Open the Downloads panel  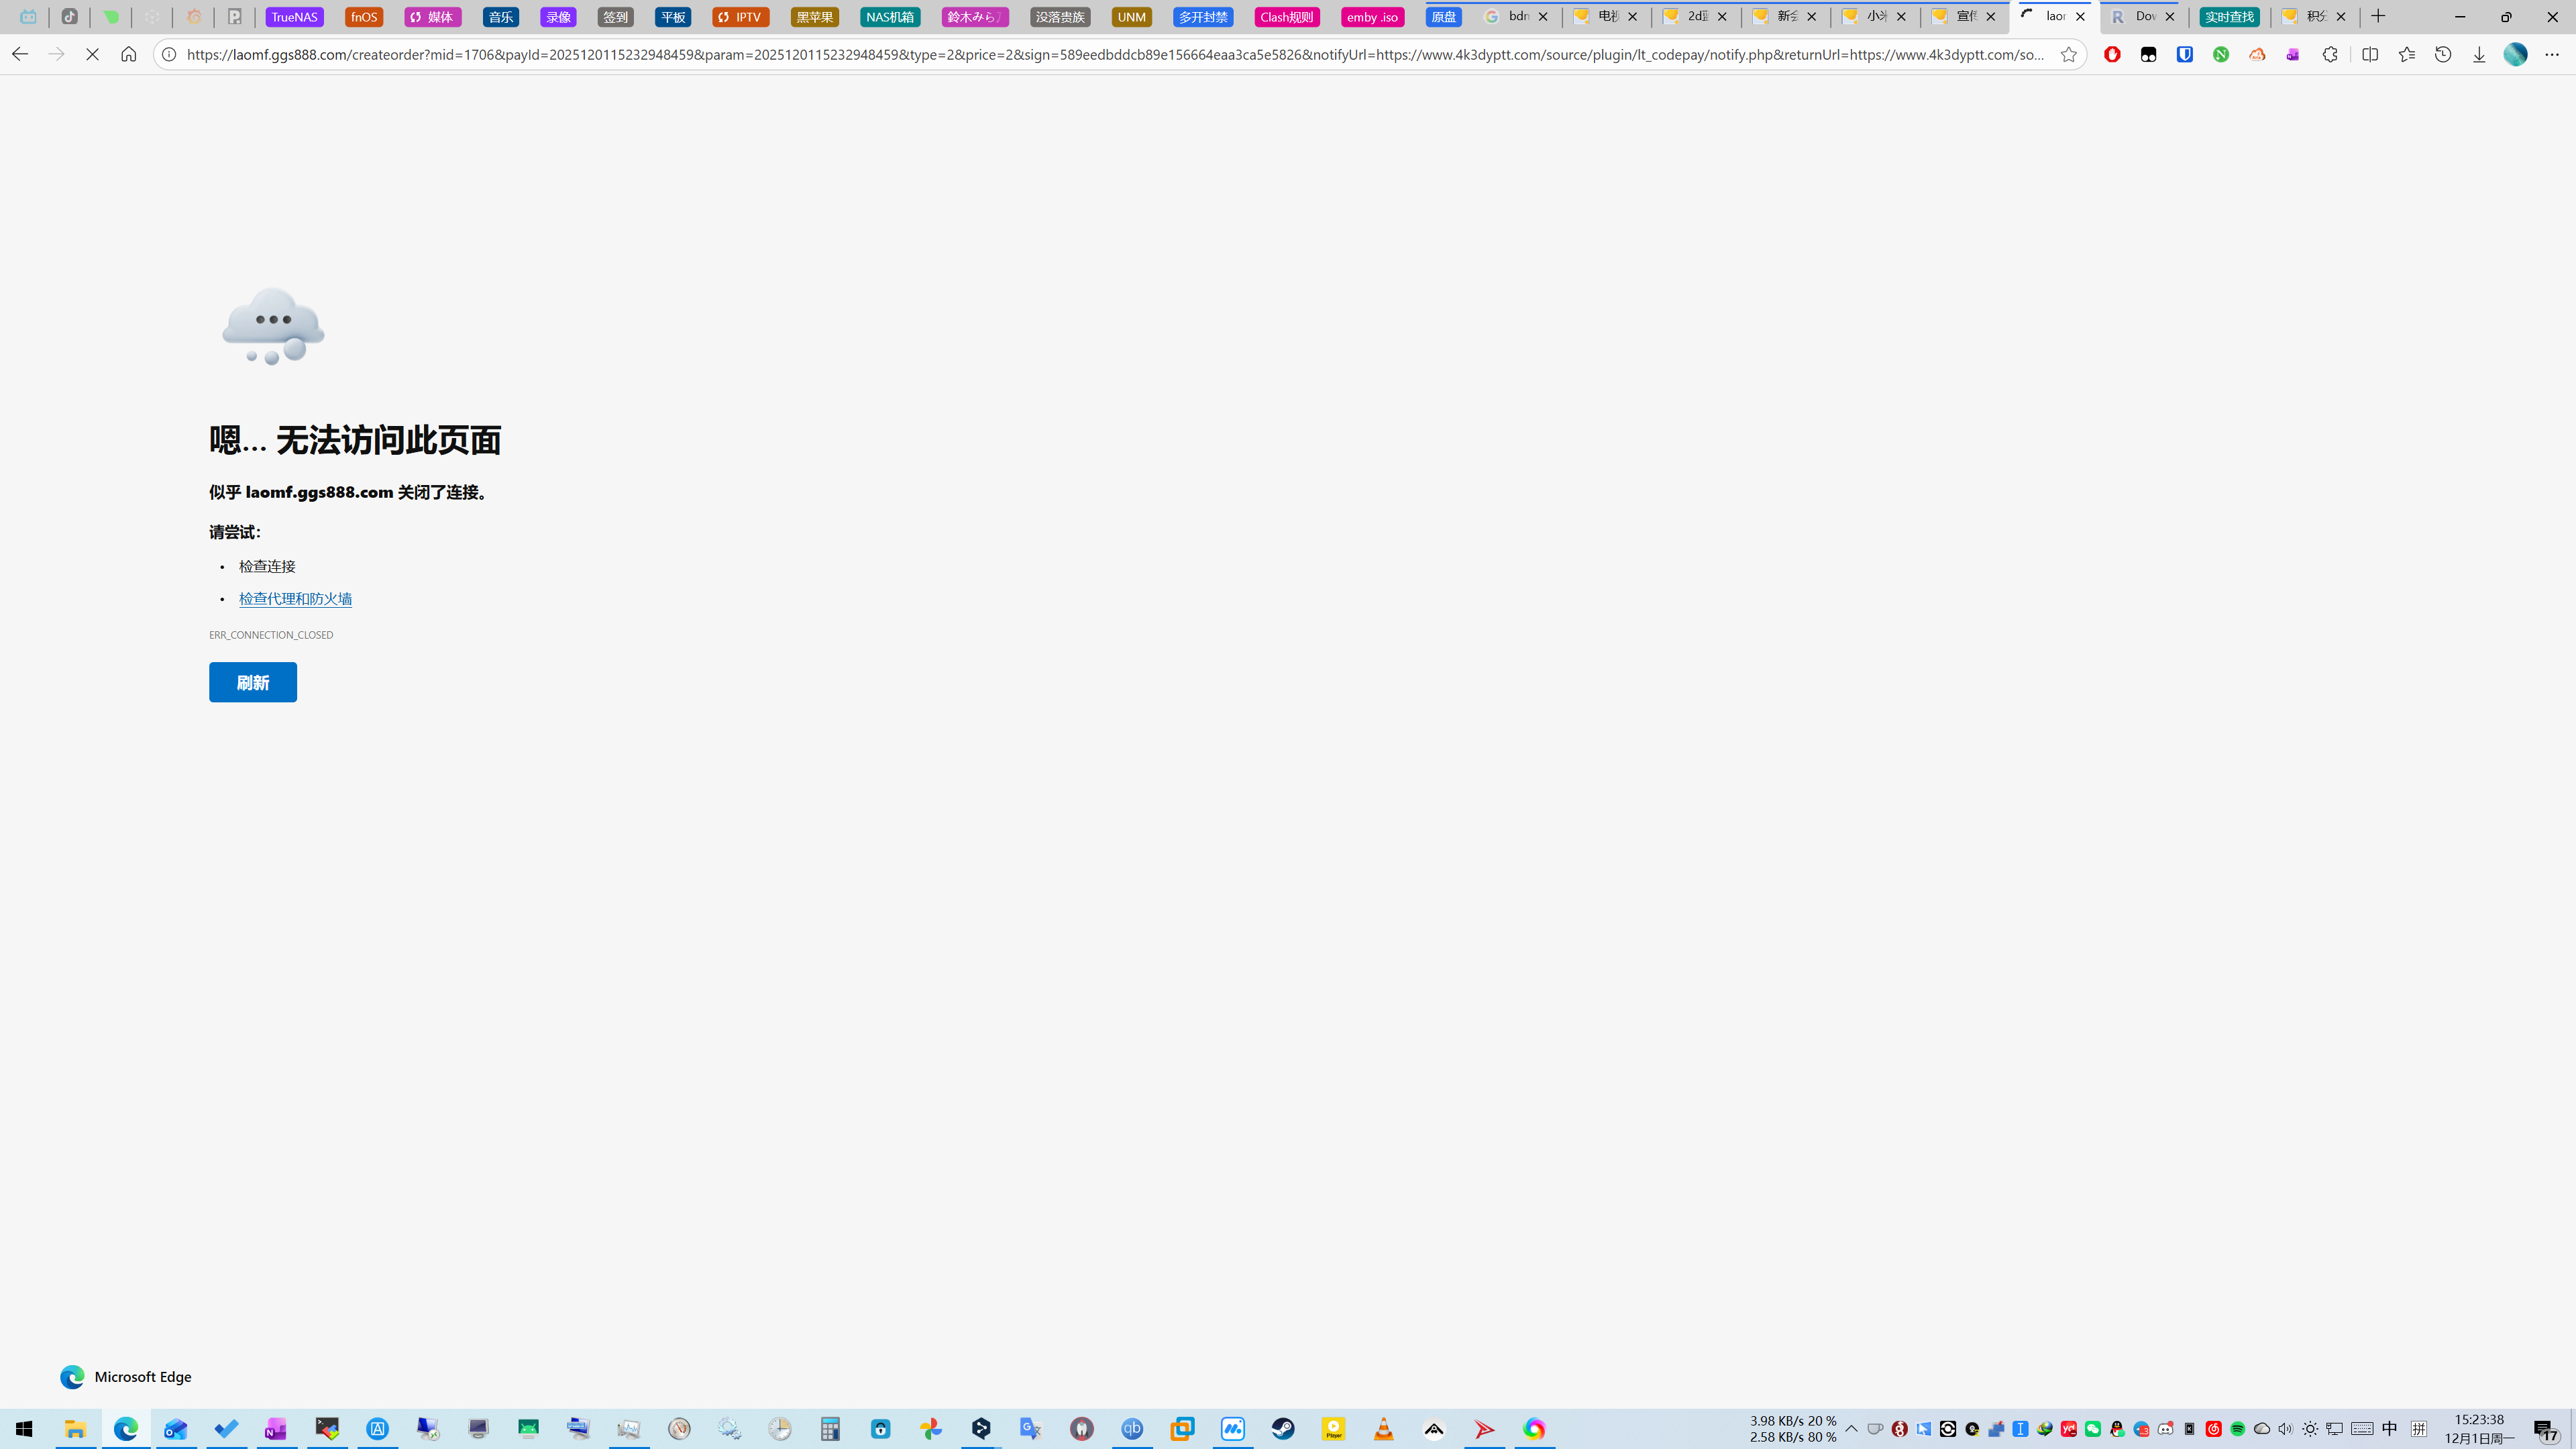click(x=2479, y=55)
